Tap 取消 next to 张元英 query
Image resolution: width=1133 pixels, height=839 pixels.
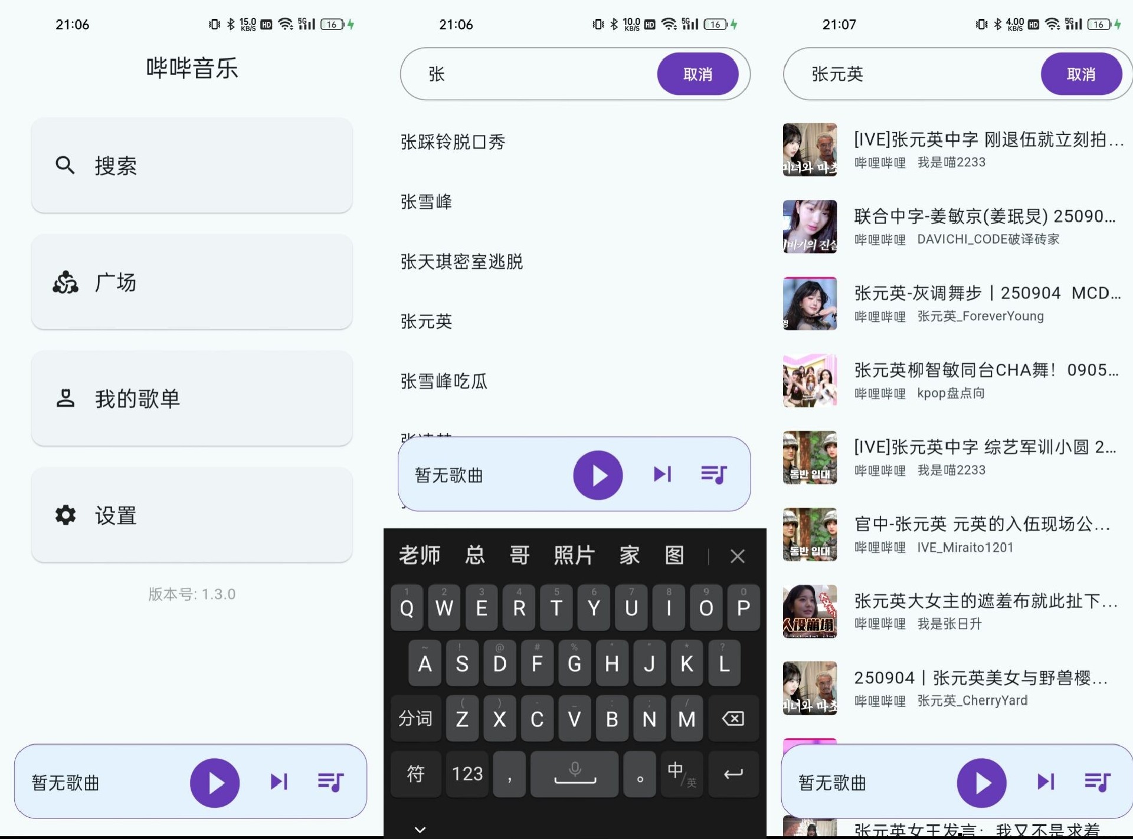(1080, 74)
